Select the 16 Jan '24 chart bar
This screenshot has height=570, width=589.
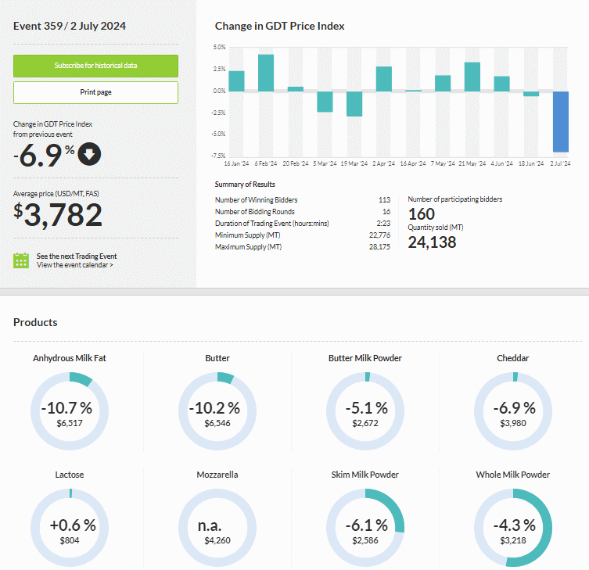coord(237,81)
